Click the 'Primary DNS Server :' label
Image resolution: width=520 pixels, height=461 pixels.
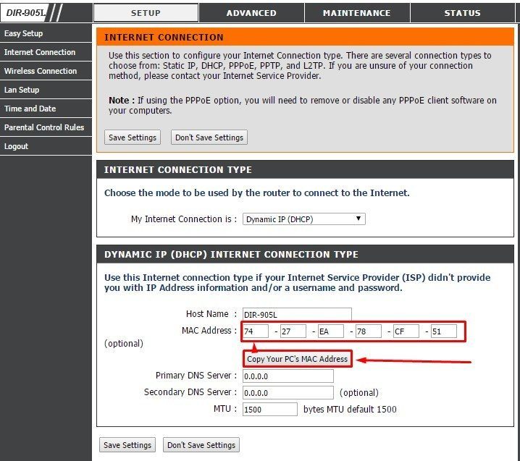click(x=196, y=376)
